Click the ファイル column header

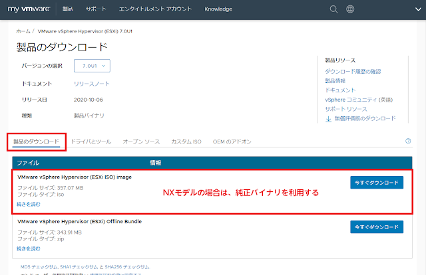[x=28, y=163]
